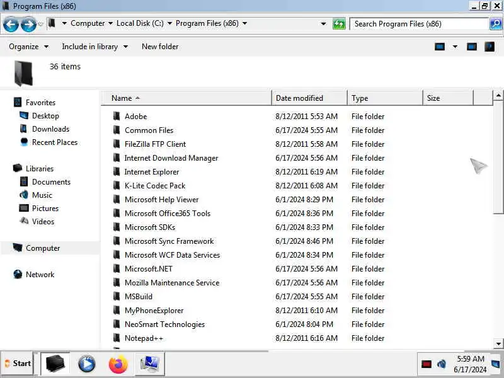The height and width of the screenshot is (378, 504).
Task: Select the Microsoft SDKs folder icon
Action: (x=117, y=227)
